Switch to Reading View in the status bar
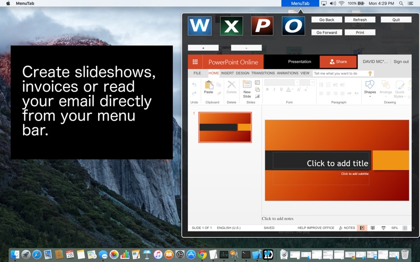The height and width of the screenshot is (262, 420). [373, 228]
